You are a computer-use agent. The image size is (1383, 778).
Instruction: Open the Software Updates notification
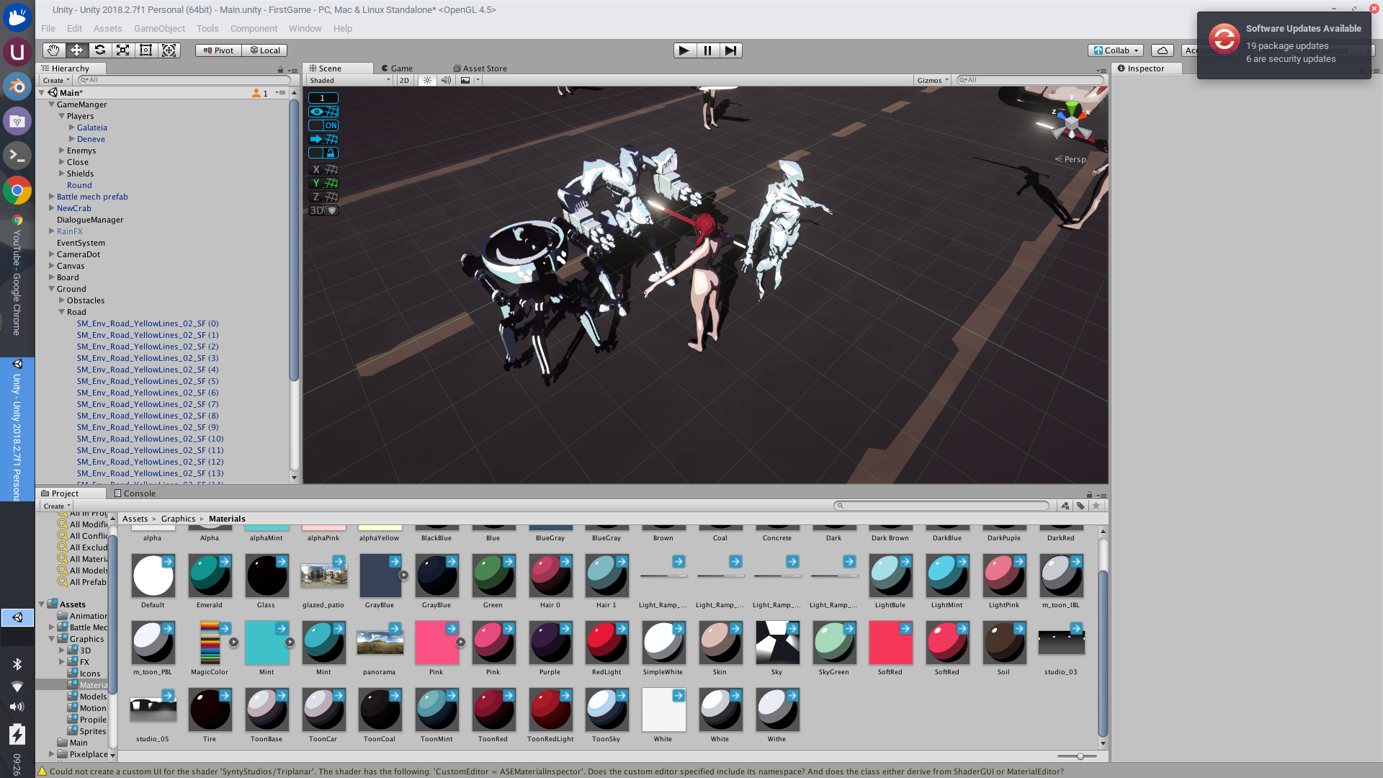click(1284, 45)
